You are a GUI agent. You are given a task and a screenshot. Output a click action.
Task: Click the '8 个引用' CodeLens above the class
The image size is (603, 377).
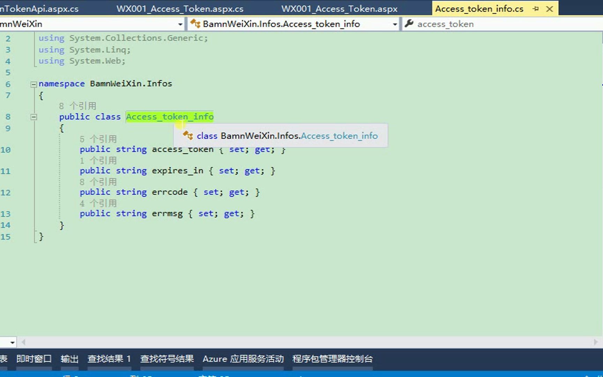click(x=77, y=106)
